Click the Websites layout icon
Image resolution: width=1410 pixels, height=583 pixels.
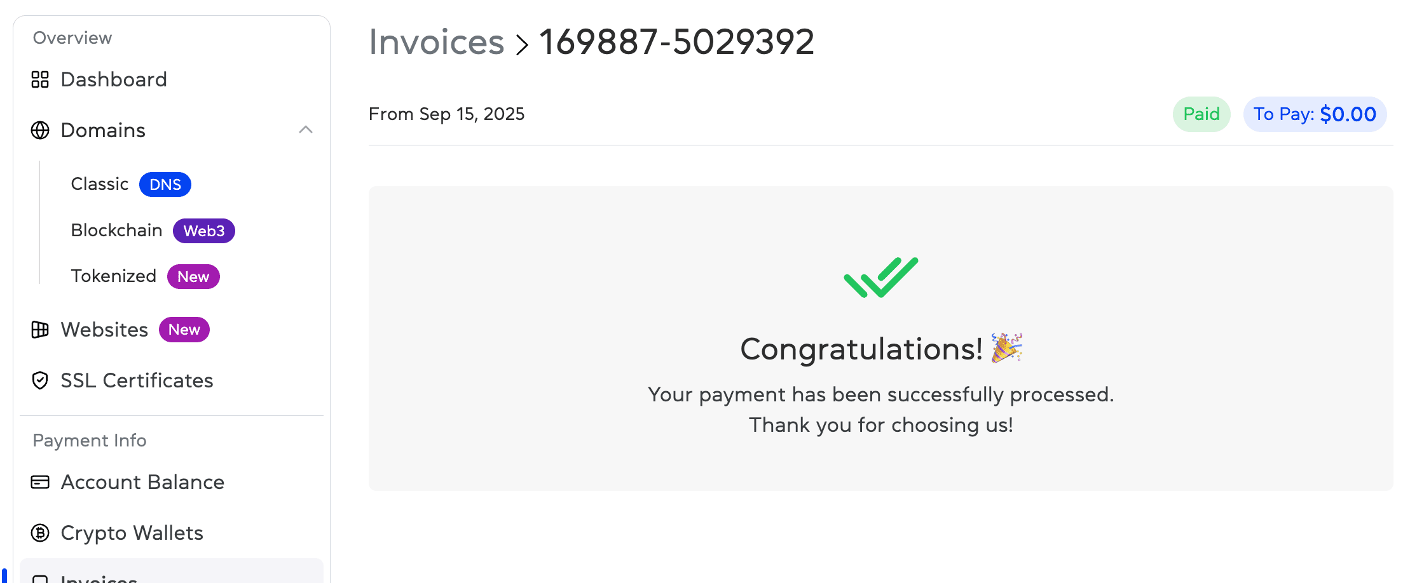[40, 330]
